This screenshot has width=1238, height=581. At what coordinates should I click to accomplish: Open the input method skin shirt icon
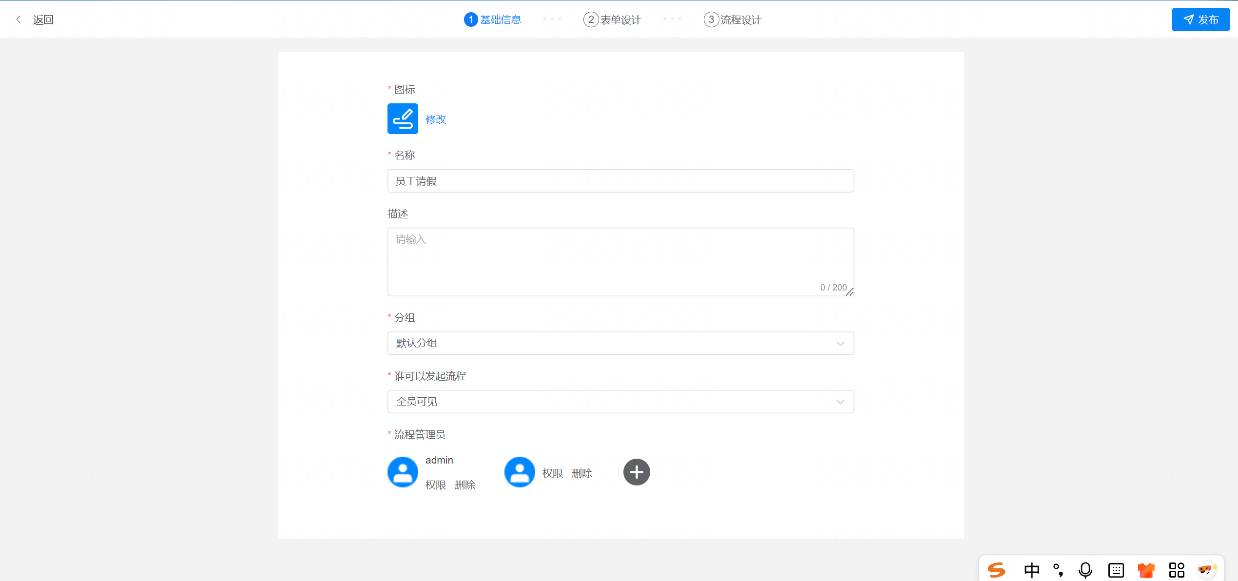1146,569
